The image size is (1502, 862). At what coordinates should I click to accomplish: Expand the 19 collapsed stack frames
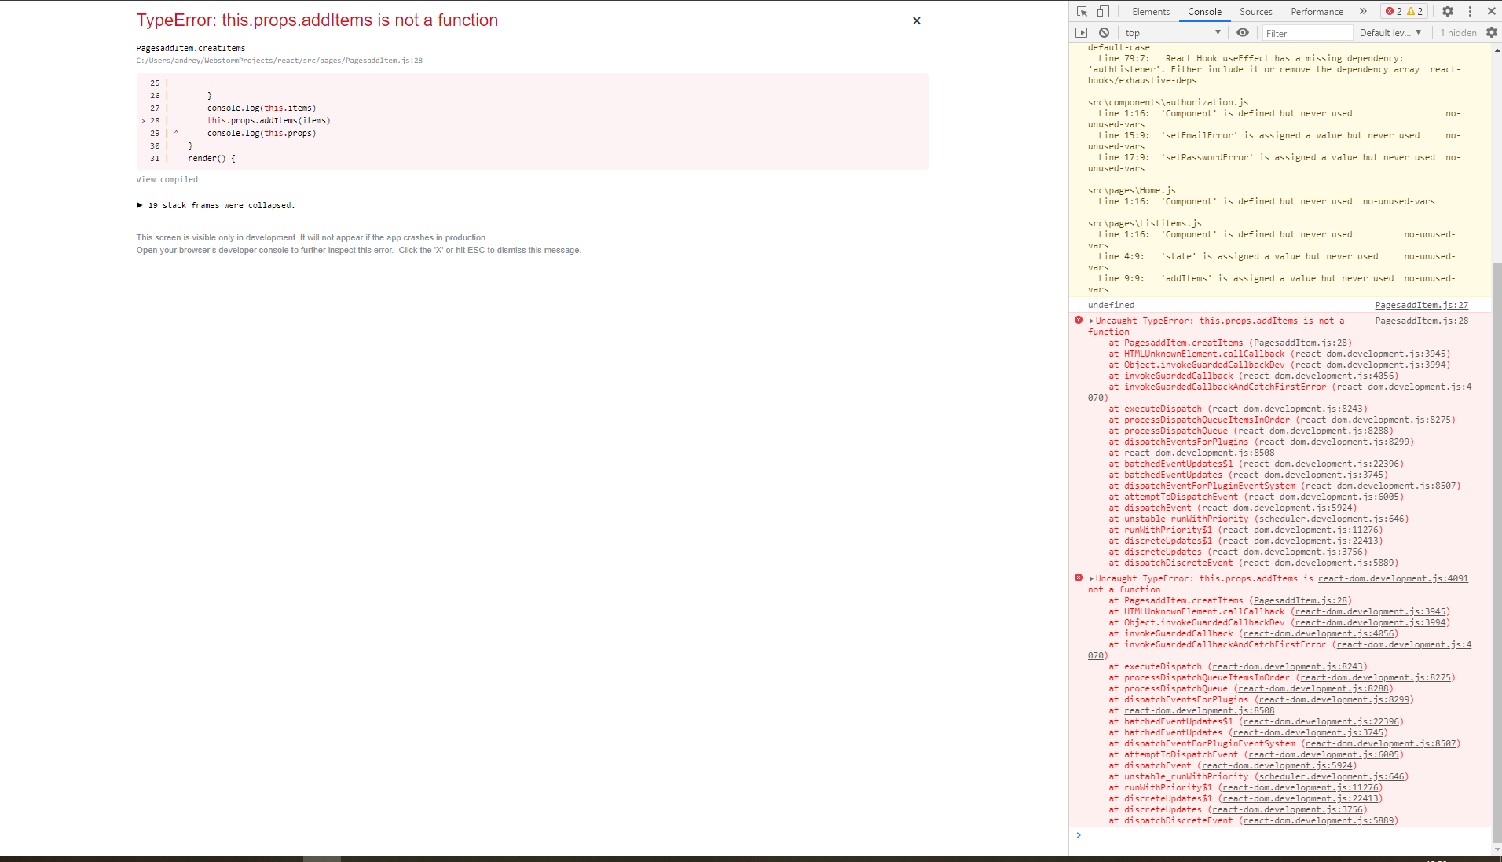(216, 205)
